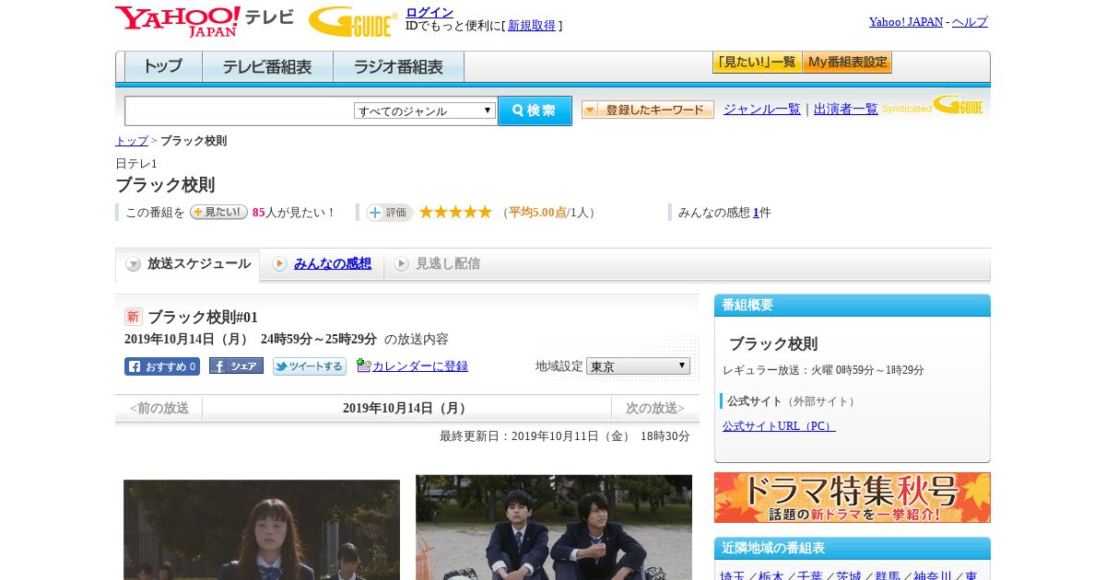
Task: Open the 地域設定 東京 dropdown
Action: click(x=638, y=366)
